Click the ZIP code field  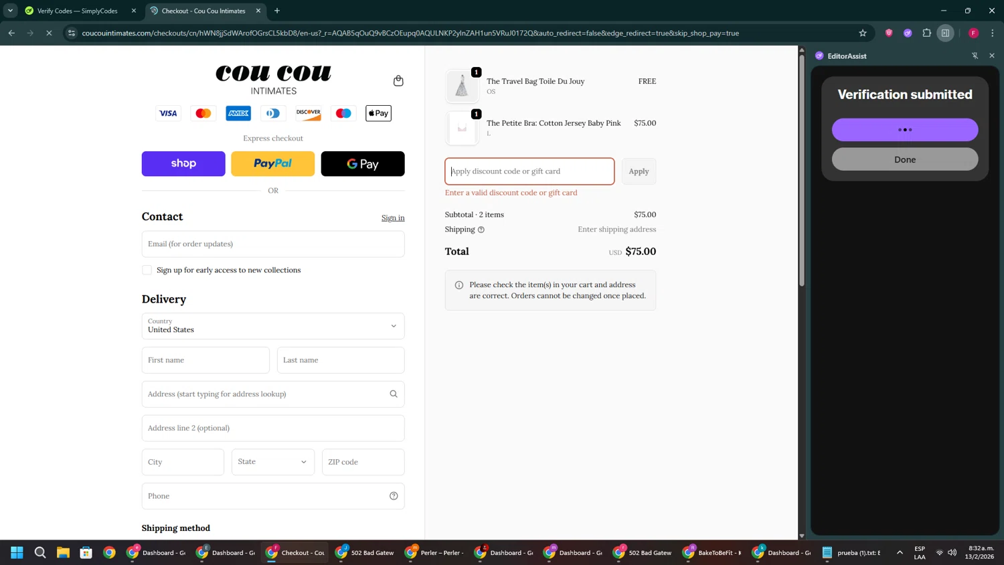click(x=363, y=462)
